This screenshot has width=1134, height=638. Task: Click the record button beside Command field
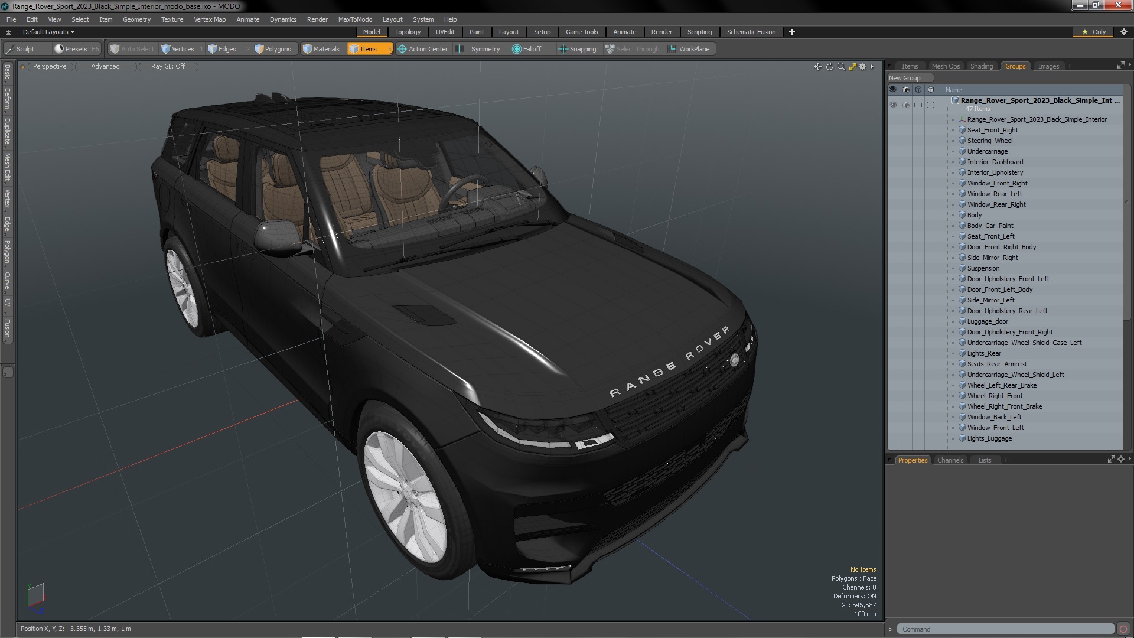[1123, 629]
